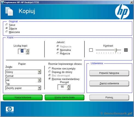Start Kopia kolorowa copy
134x117 pixels.
(23, 98)
